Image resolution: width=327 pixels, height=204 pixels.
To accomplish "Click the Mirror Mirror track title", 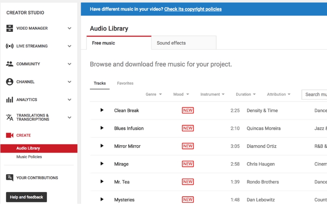I will (127, 146).
